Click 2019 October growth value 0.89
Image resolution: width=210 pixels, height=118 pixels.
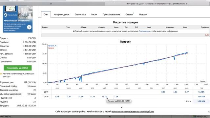163,92
